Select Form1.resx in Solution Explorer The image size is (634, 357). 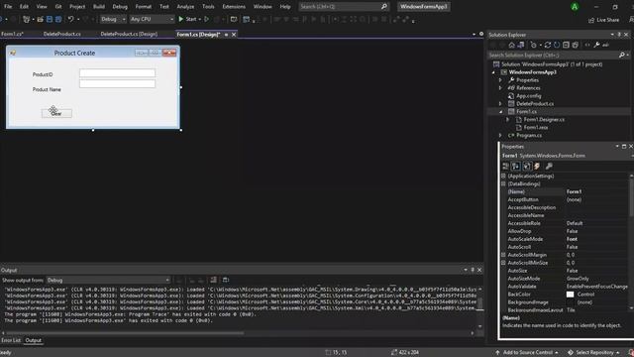536,128
